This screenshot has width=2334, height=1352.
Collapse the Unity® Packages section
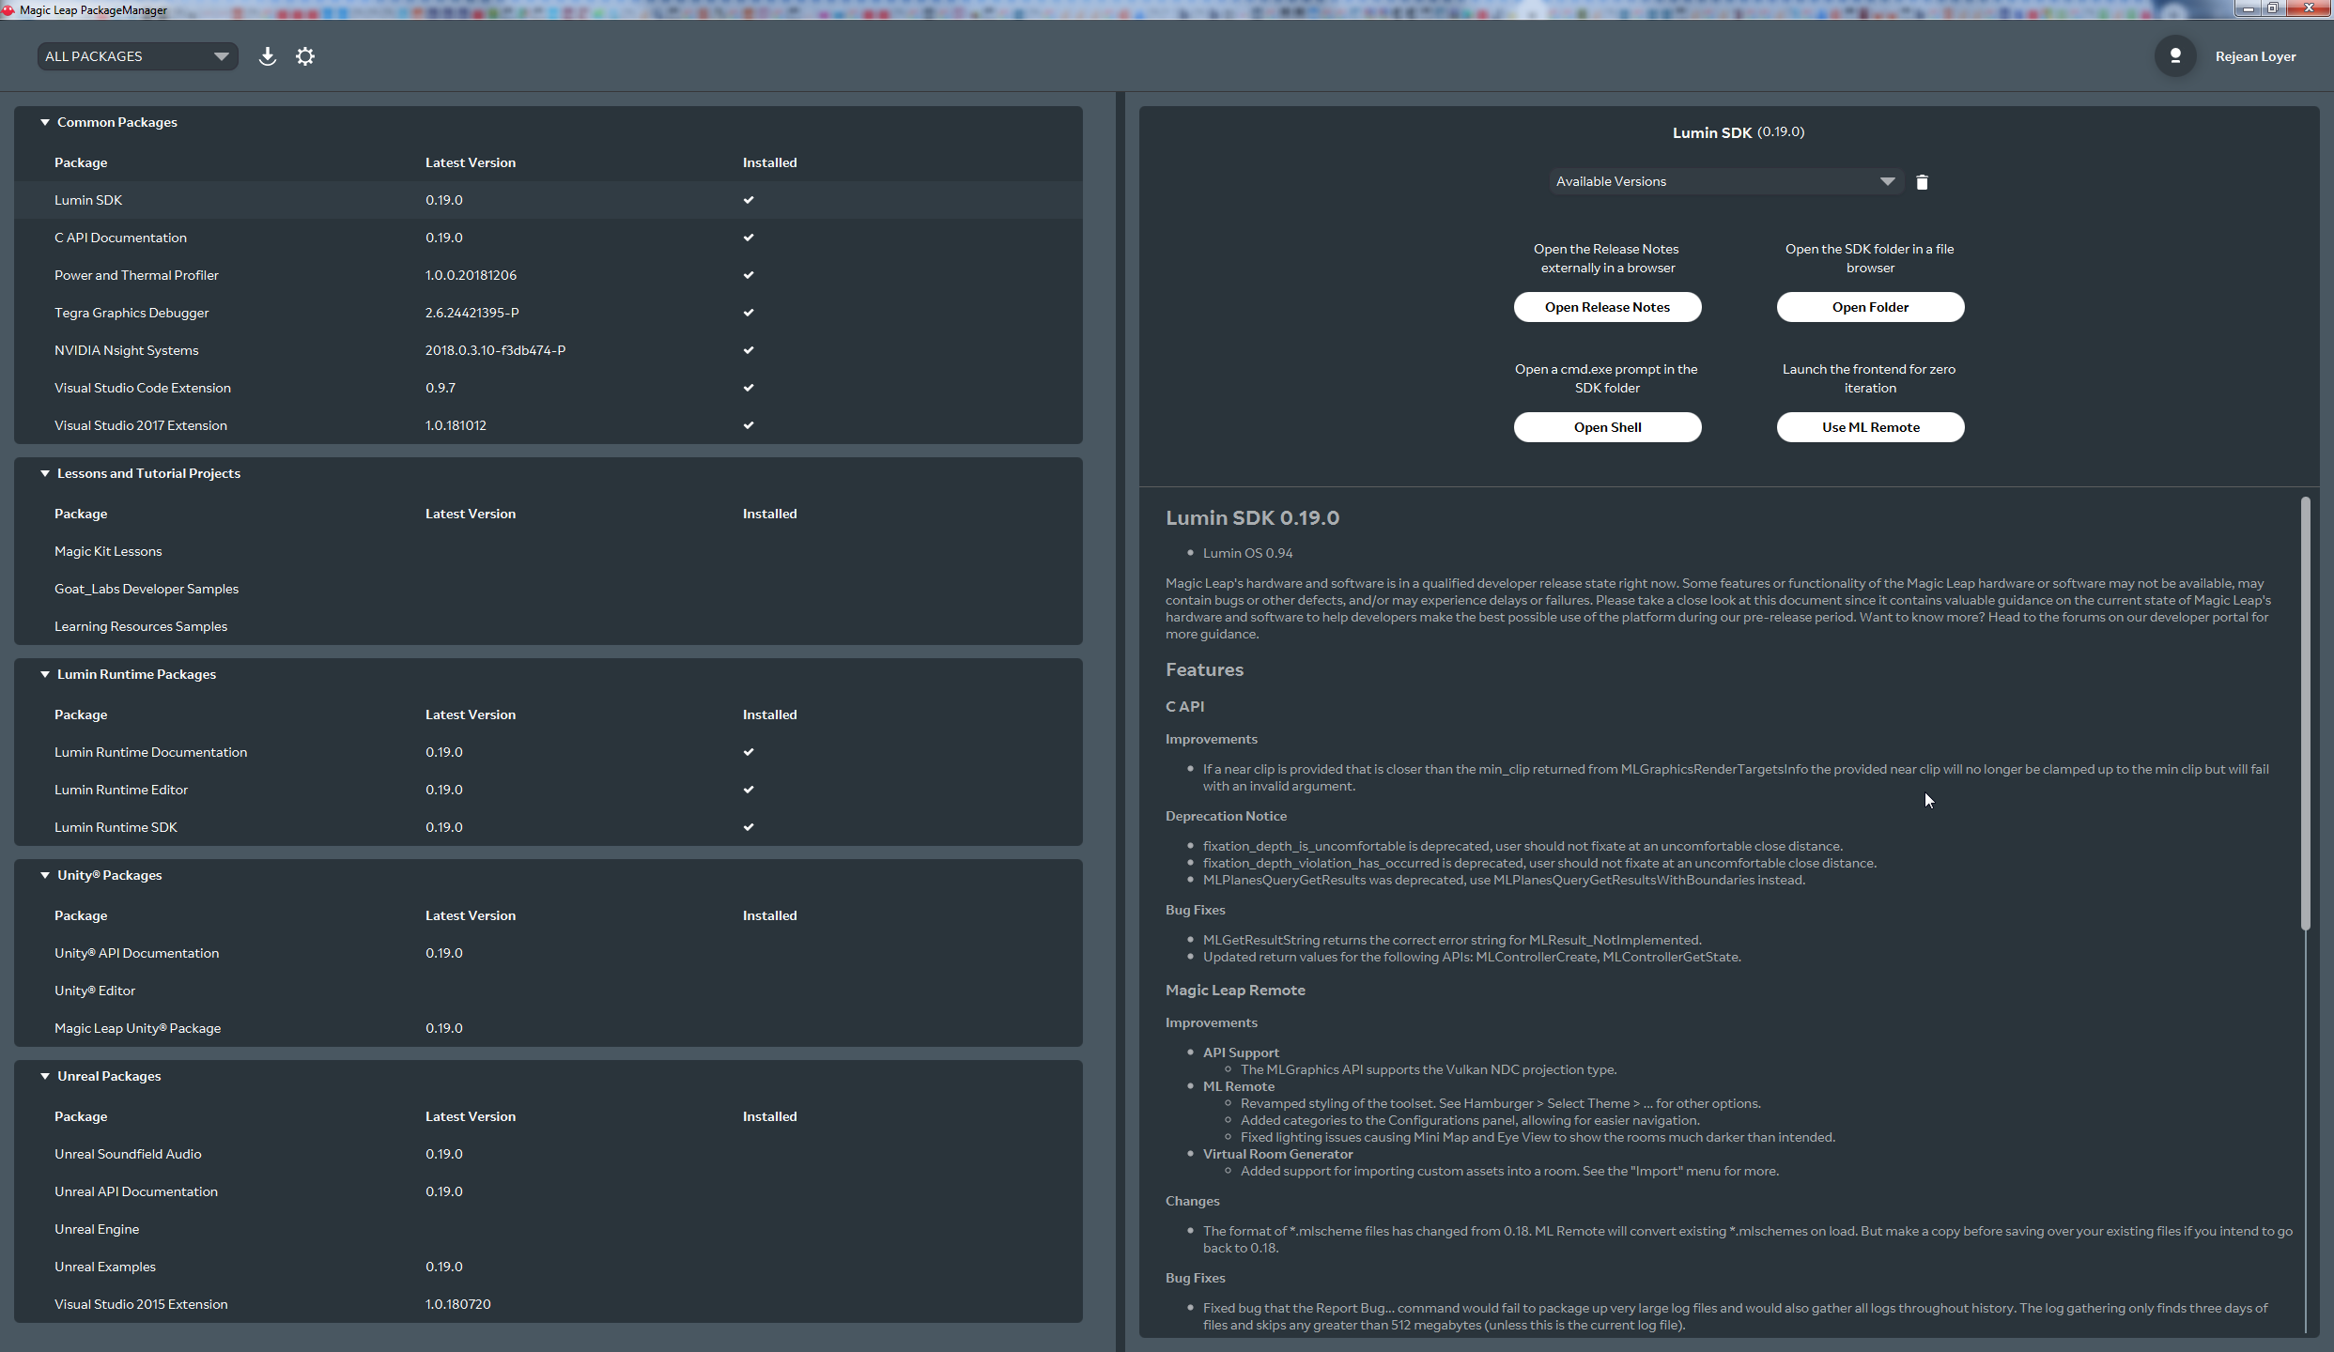(x=44, y=875)
